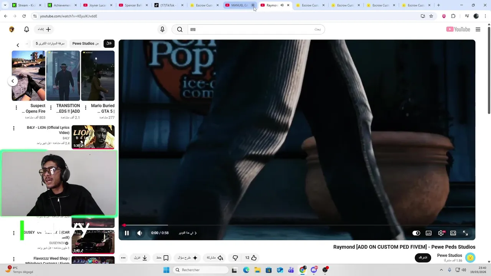Image resolution: width=491 pixels, height=276 pixels.
Task: Open the Ask question sparkle button
Action: coord(188,258)
